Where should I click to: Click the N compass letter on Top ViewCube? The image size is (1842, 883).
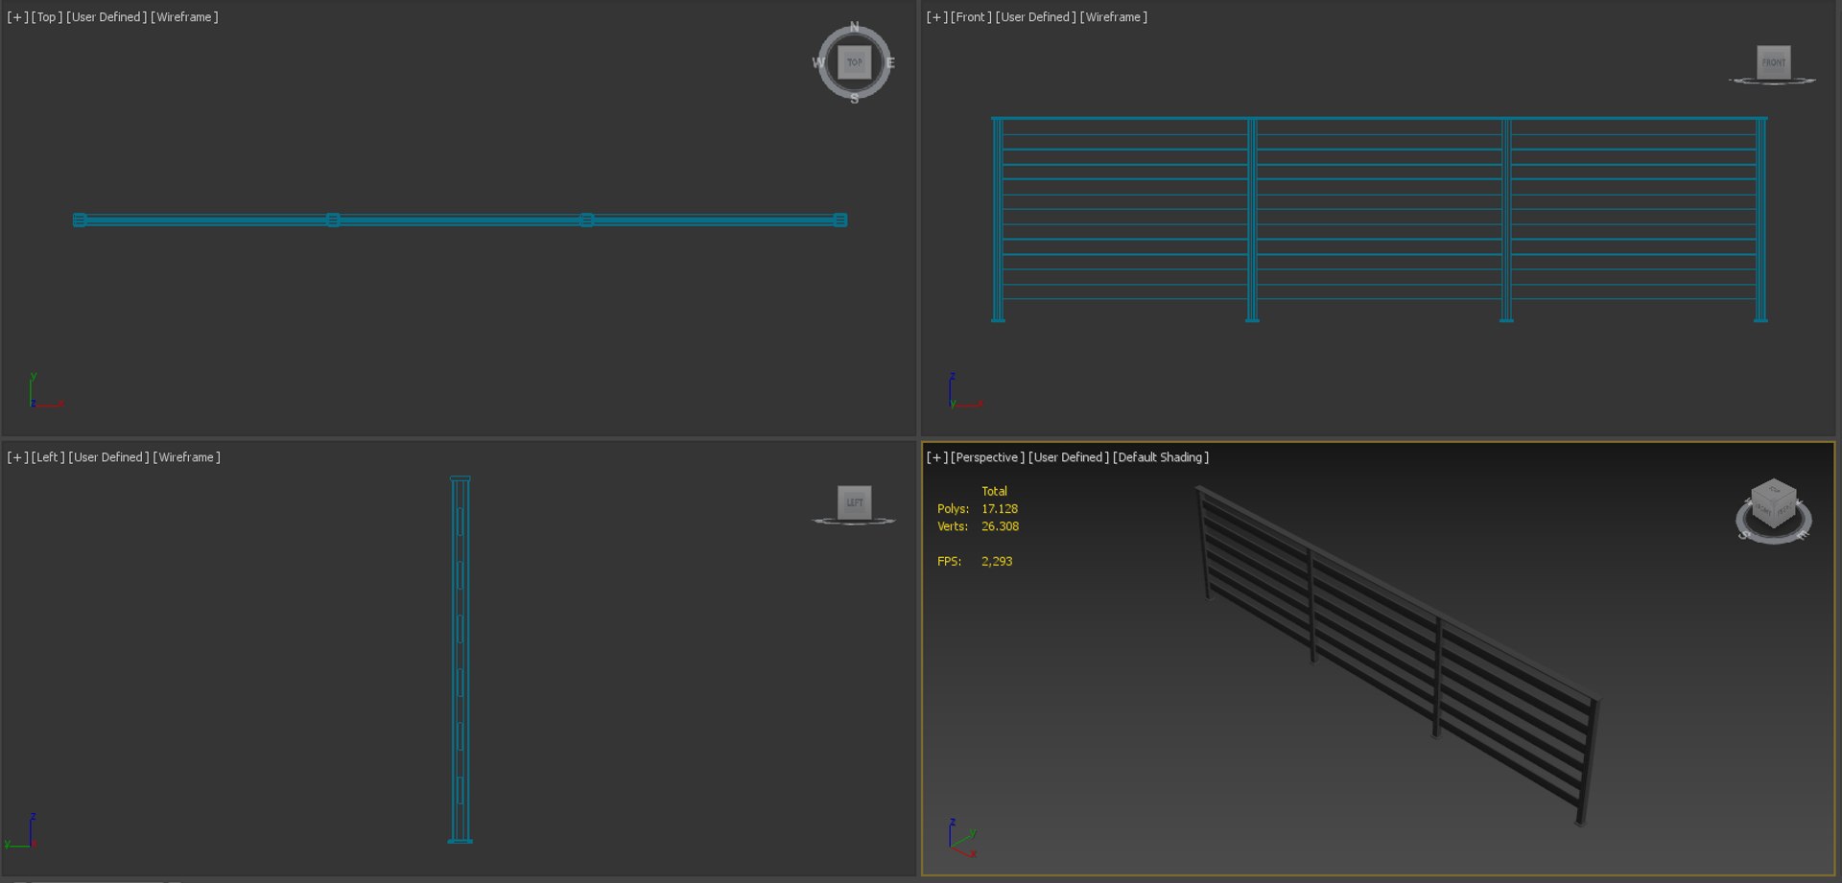[854, 27]
